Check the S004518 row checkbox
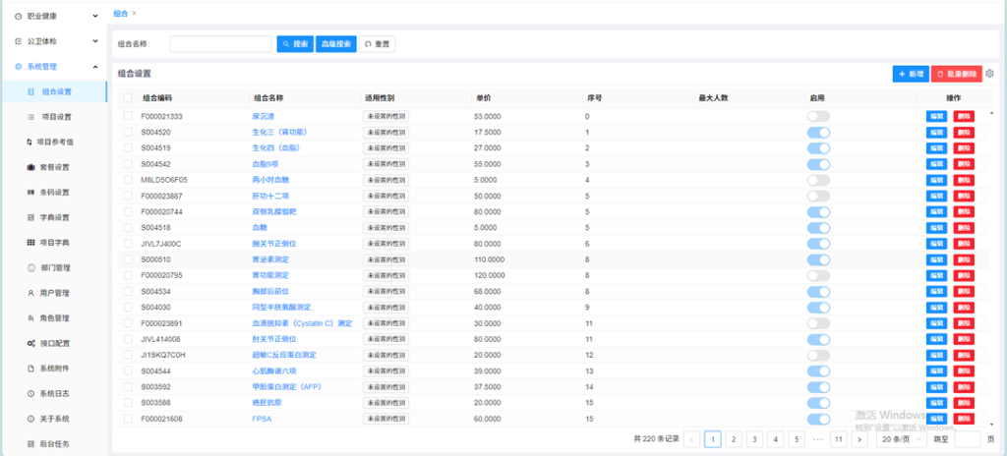Image resolution: width=1007 pixels, height=456 pixels. click(128, 227)
